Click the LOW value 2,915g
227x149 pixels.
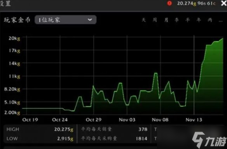pyautogui.click(x=65, y=139)
